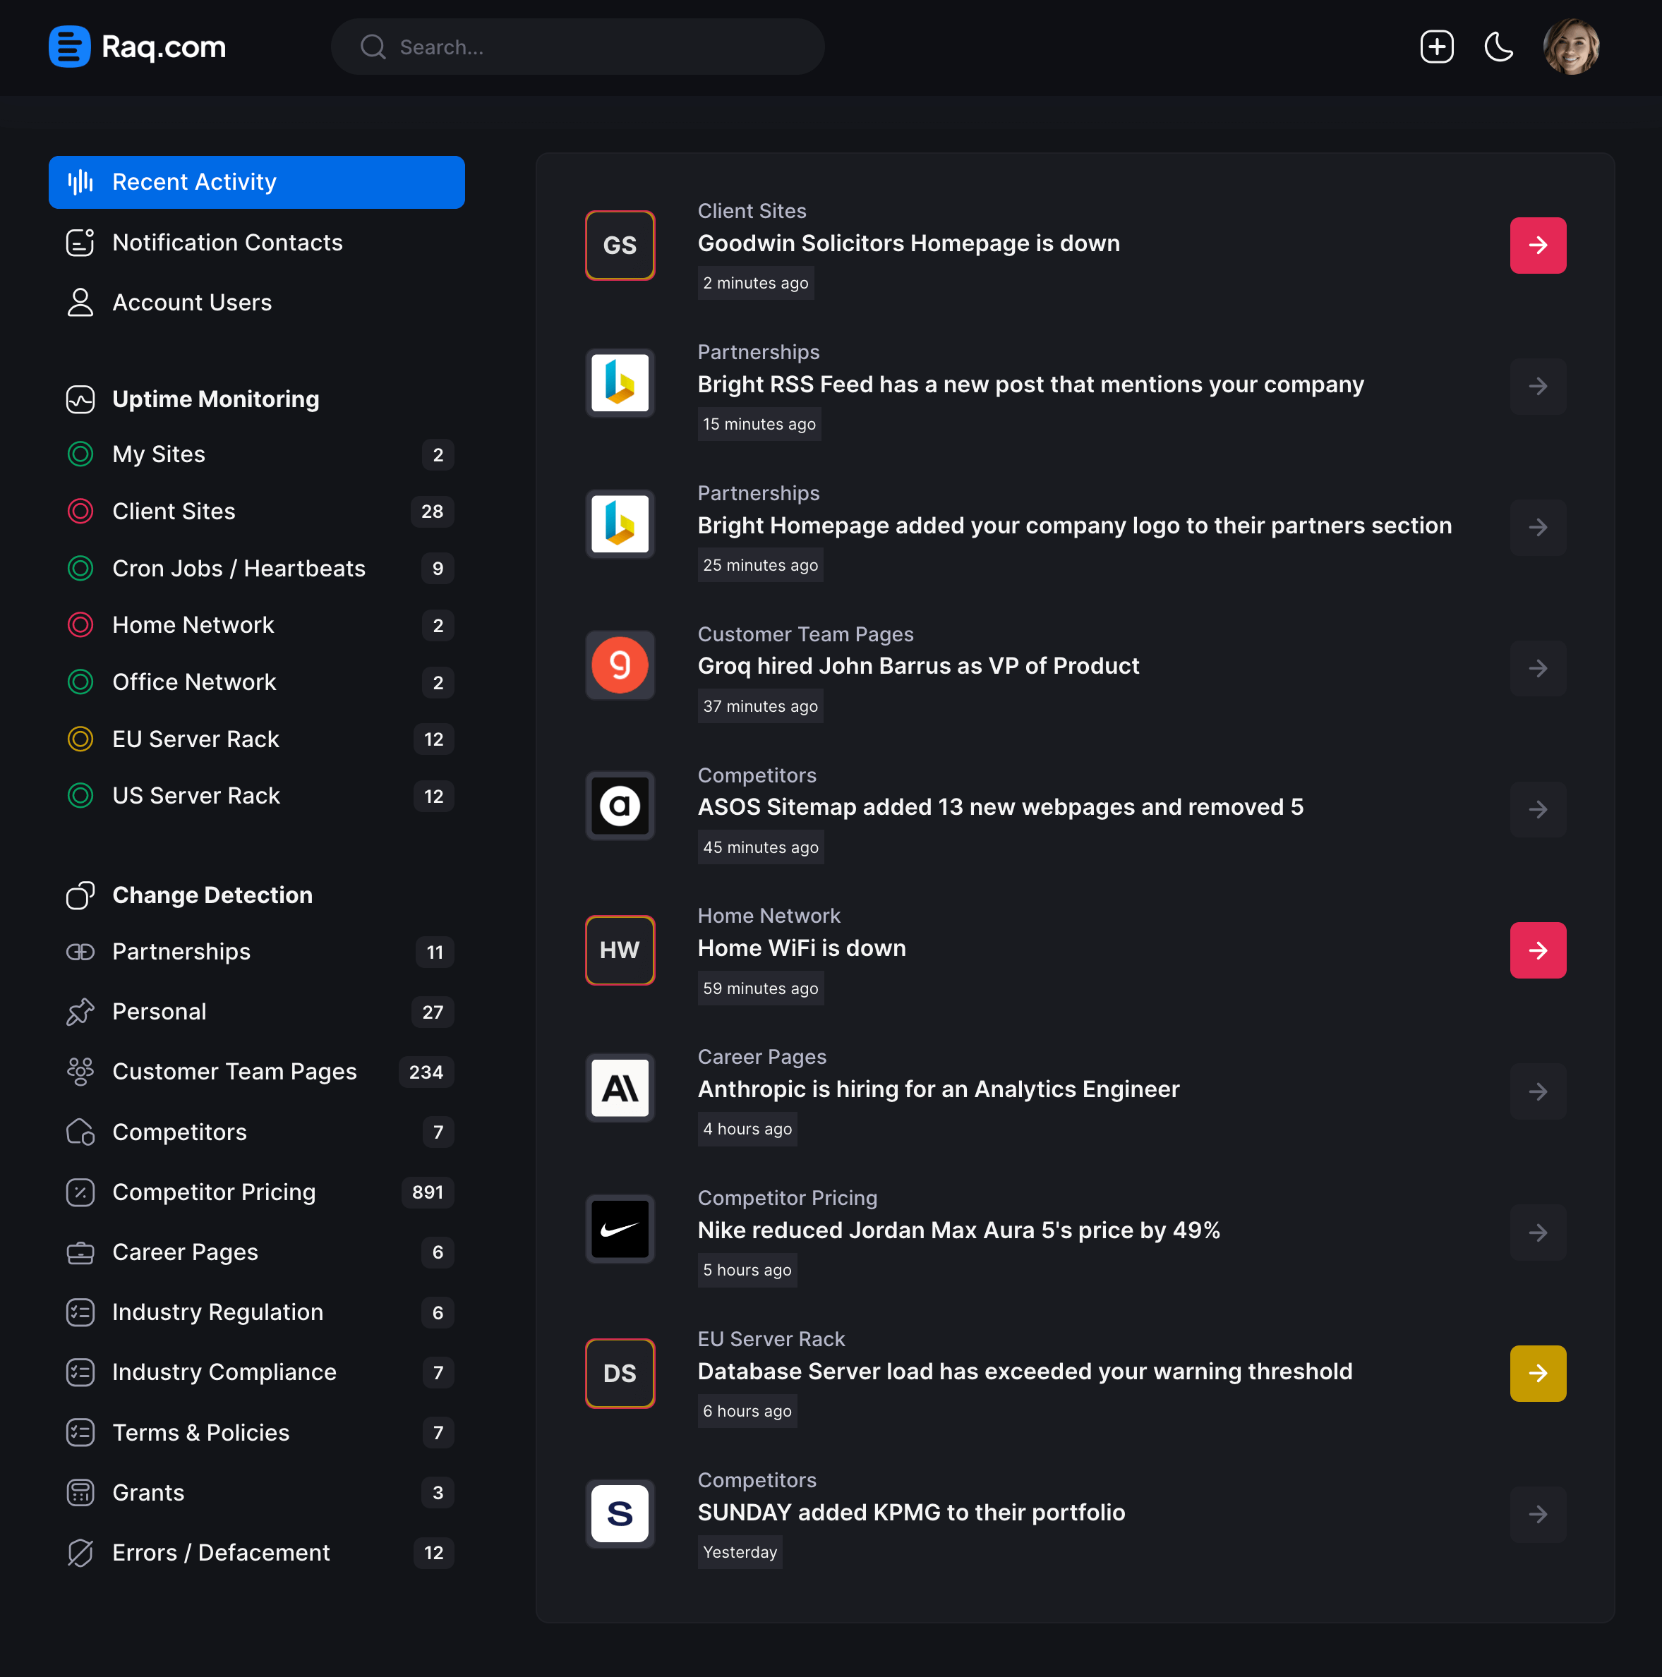Screen dimensions: 1662x1677
Task: Click the Account Users person icon
Action: [80, 302]
